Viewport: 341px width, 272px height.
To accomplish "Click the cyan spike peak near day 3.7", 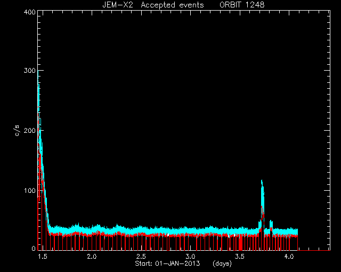I will pyautogui.click(x=262, y=181).
